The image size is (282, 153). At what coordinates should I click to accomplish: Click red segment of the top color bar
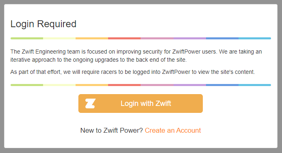[124, 38]
